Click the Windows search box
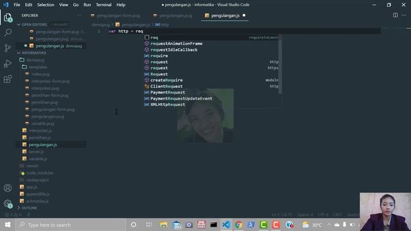 [71, 225]
